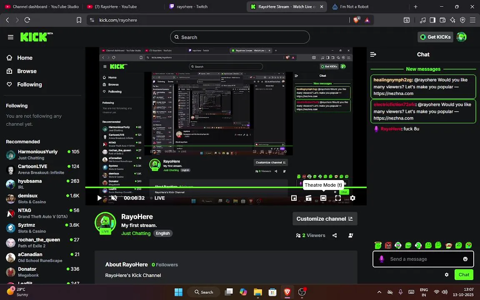Enable mini player mode

(294, 198)
